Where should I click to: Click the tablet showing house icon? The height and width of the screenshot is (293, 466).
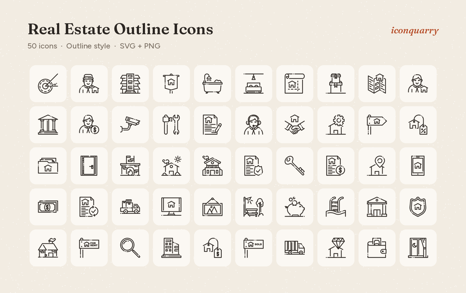coord(418,166)
